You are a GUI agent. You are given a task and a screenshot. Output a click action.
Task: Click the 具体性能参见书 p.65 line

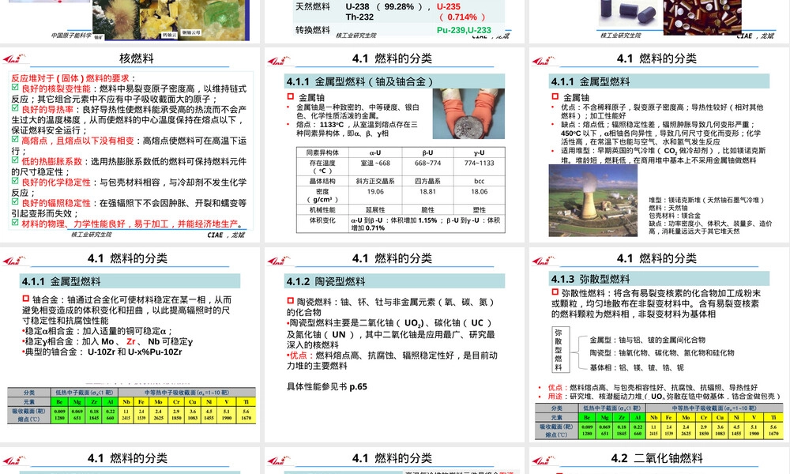pyautogui.click(x=327, y=386)
